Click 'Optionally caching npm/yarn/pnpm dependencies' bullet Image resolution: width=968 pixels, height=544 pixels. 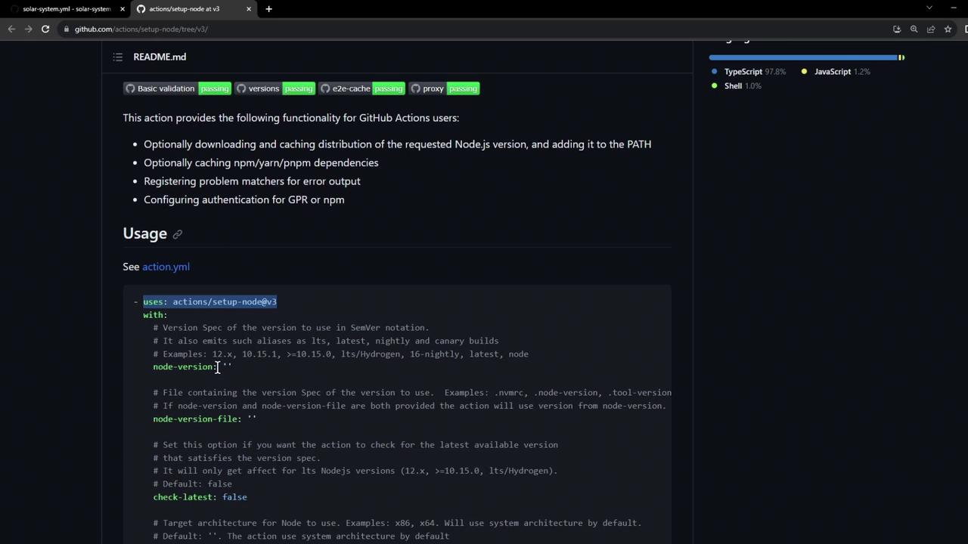click(261, 162)
